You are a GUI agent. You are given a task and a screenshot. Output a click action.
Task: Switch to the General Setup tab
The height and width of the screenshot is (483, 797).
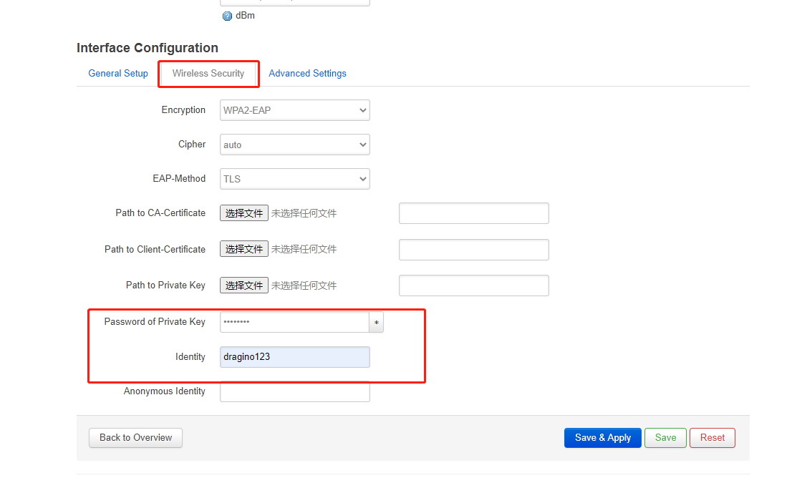tap(118, 73)
